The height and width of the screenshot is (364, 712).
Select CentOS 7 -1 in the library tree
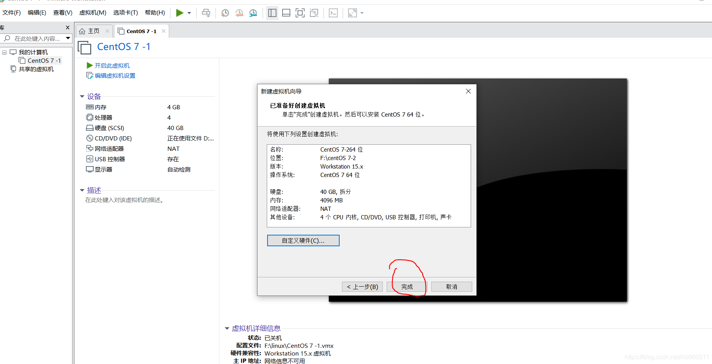(x=44, y=61)
